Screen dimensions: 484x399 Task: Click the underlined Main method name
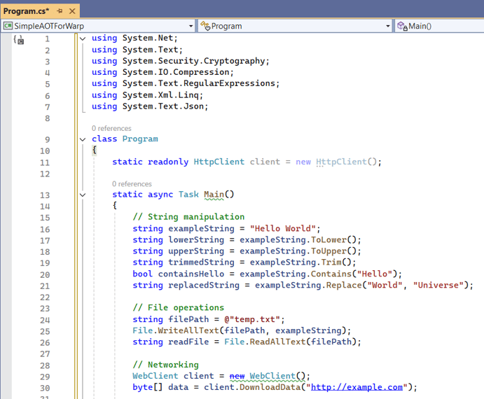pos(214,195)
